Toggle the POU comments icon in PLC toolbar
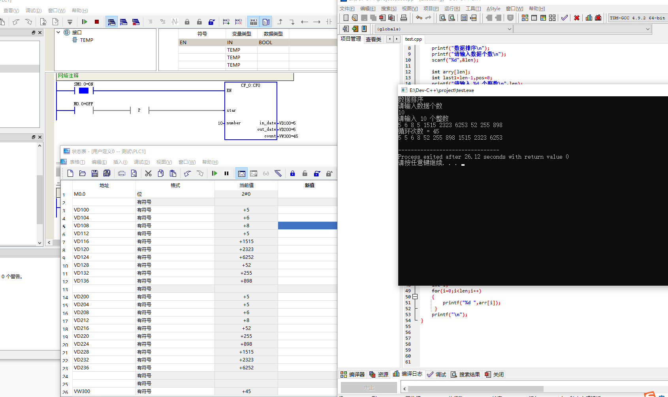Screen dimensions: 668x397 pyautogui.click(x=266, y=22)
